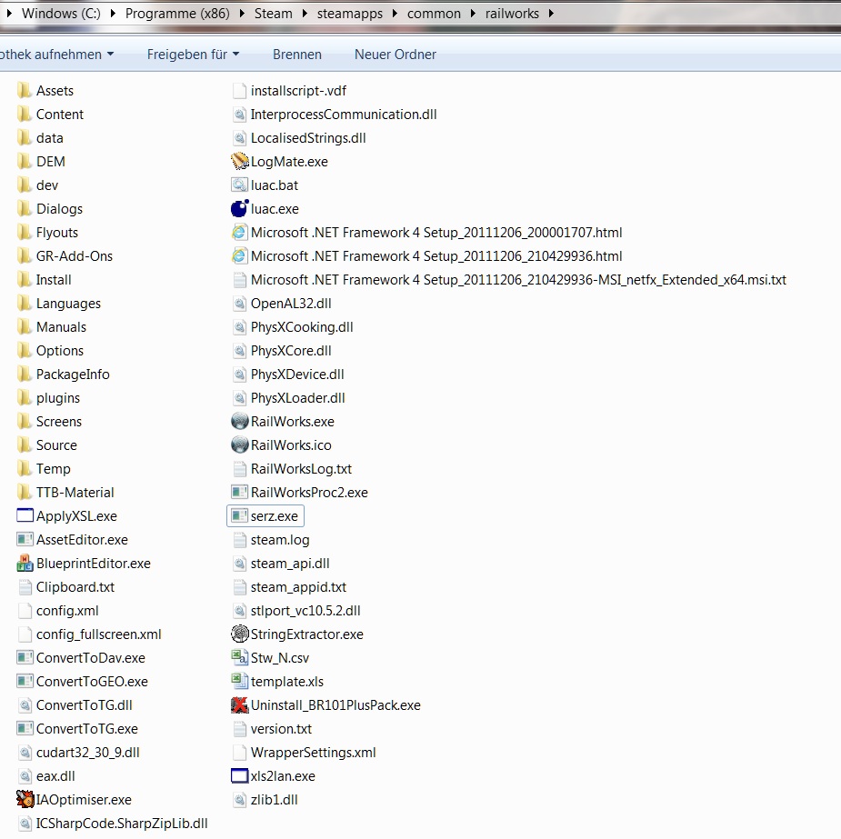Click the Brennen toolbar button
Viewport: 841px width, 839px height.
pyautogui.click(x=297, y=55)
